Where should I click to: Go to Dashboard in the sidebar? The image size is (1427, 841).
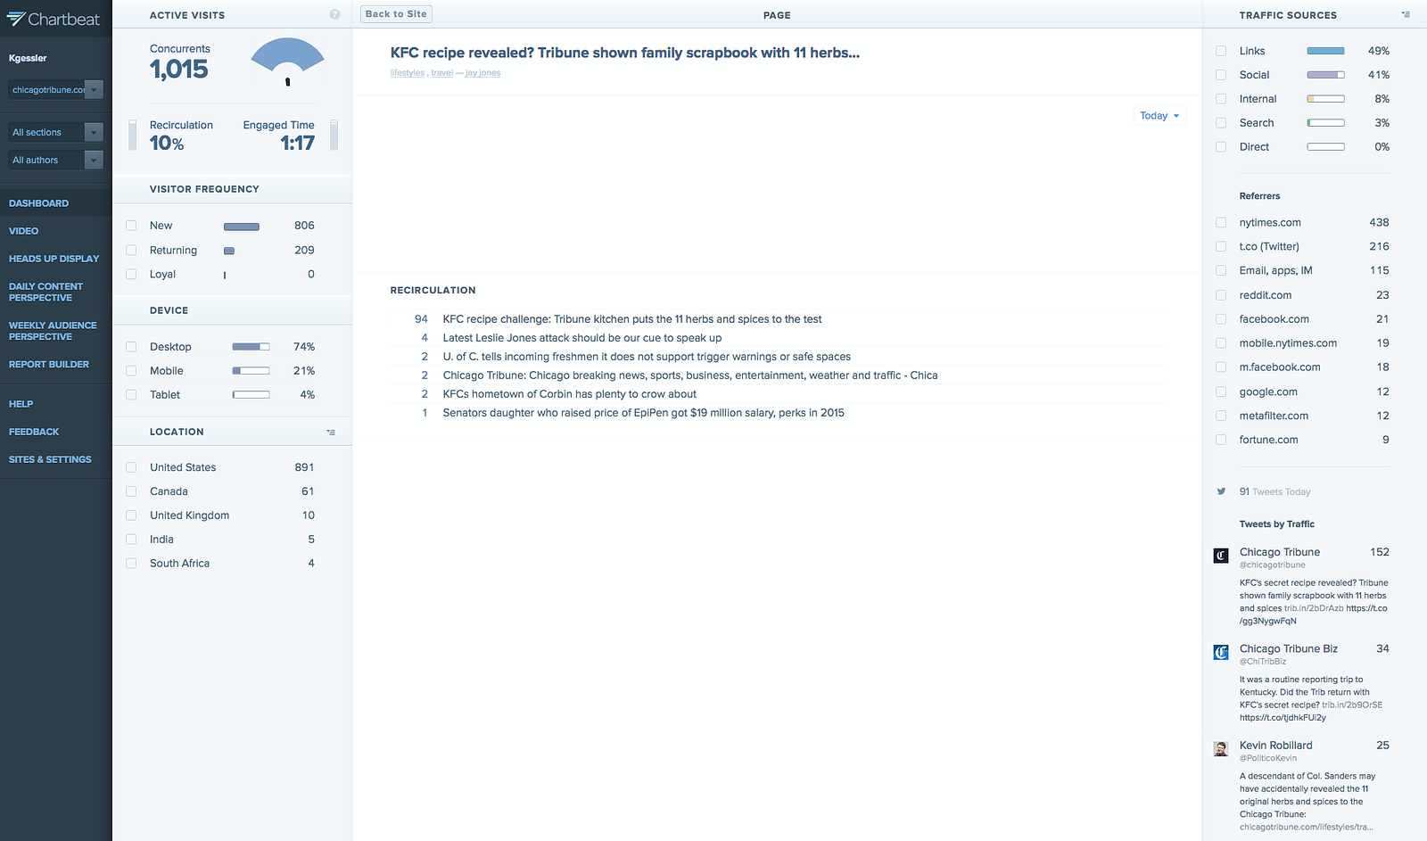pos(38,203)
